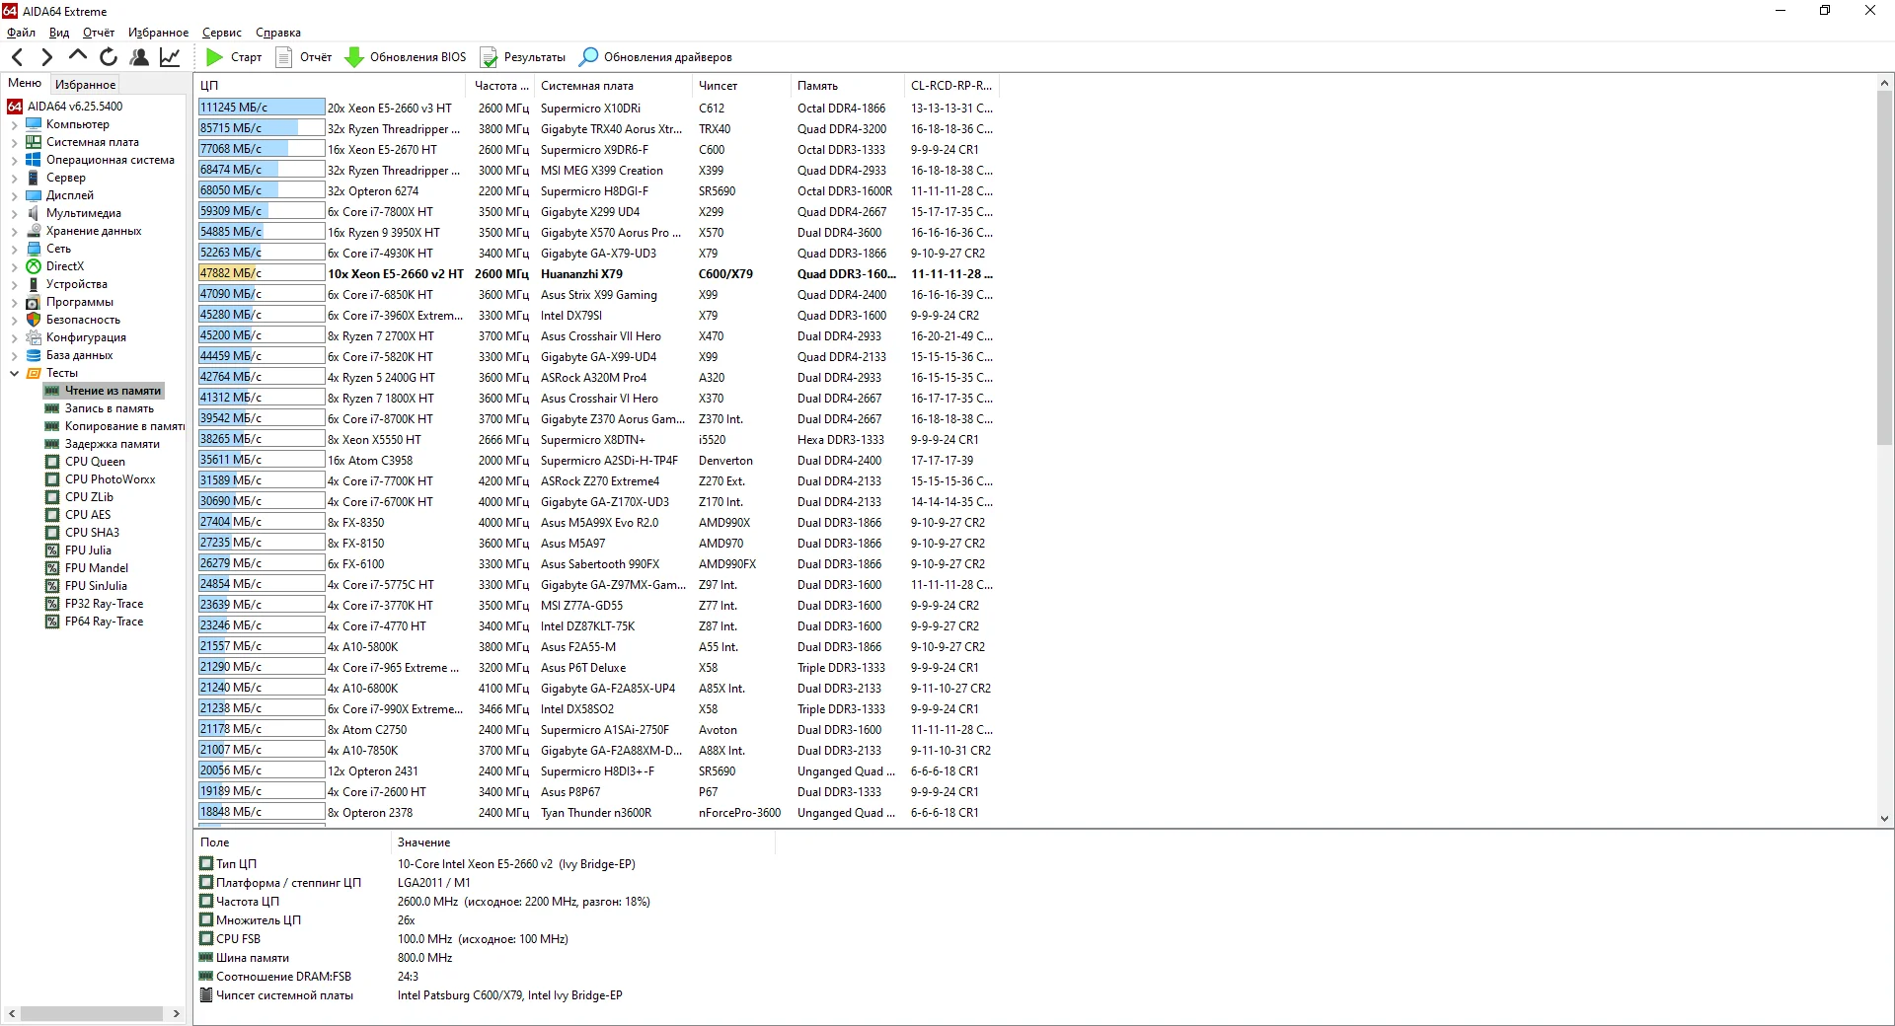Switch to the Меню tab
The image size is (1895, 1026).
(x=25, y=84)
